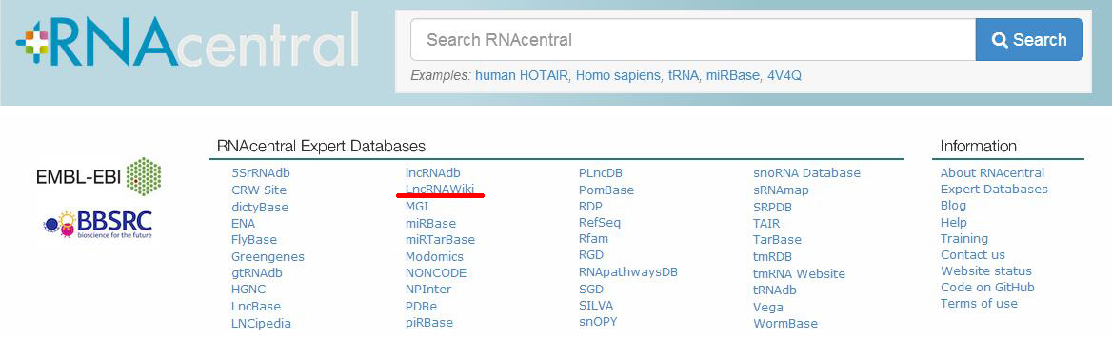Screen dimensions: 1112x360
Task: Try the 'tRNA' example search
Action: 683,75
